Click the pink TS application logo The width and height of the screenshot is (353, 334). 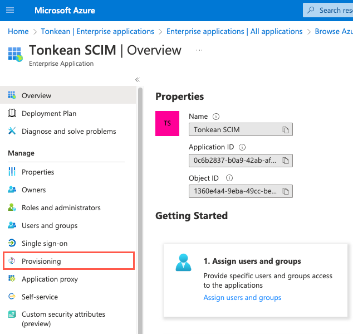click(167, 123)
